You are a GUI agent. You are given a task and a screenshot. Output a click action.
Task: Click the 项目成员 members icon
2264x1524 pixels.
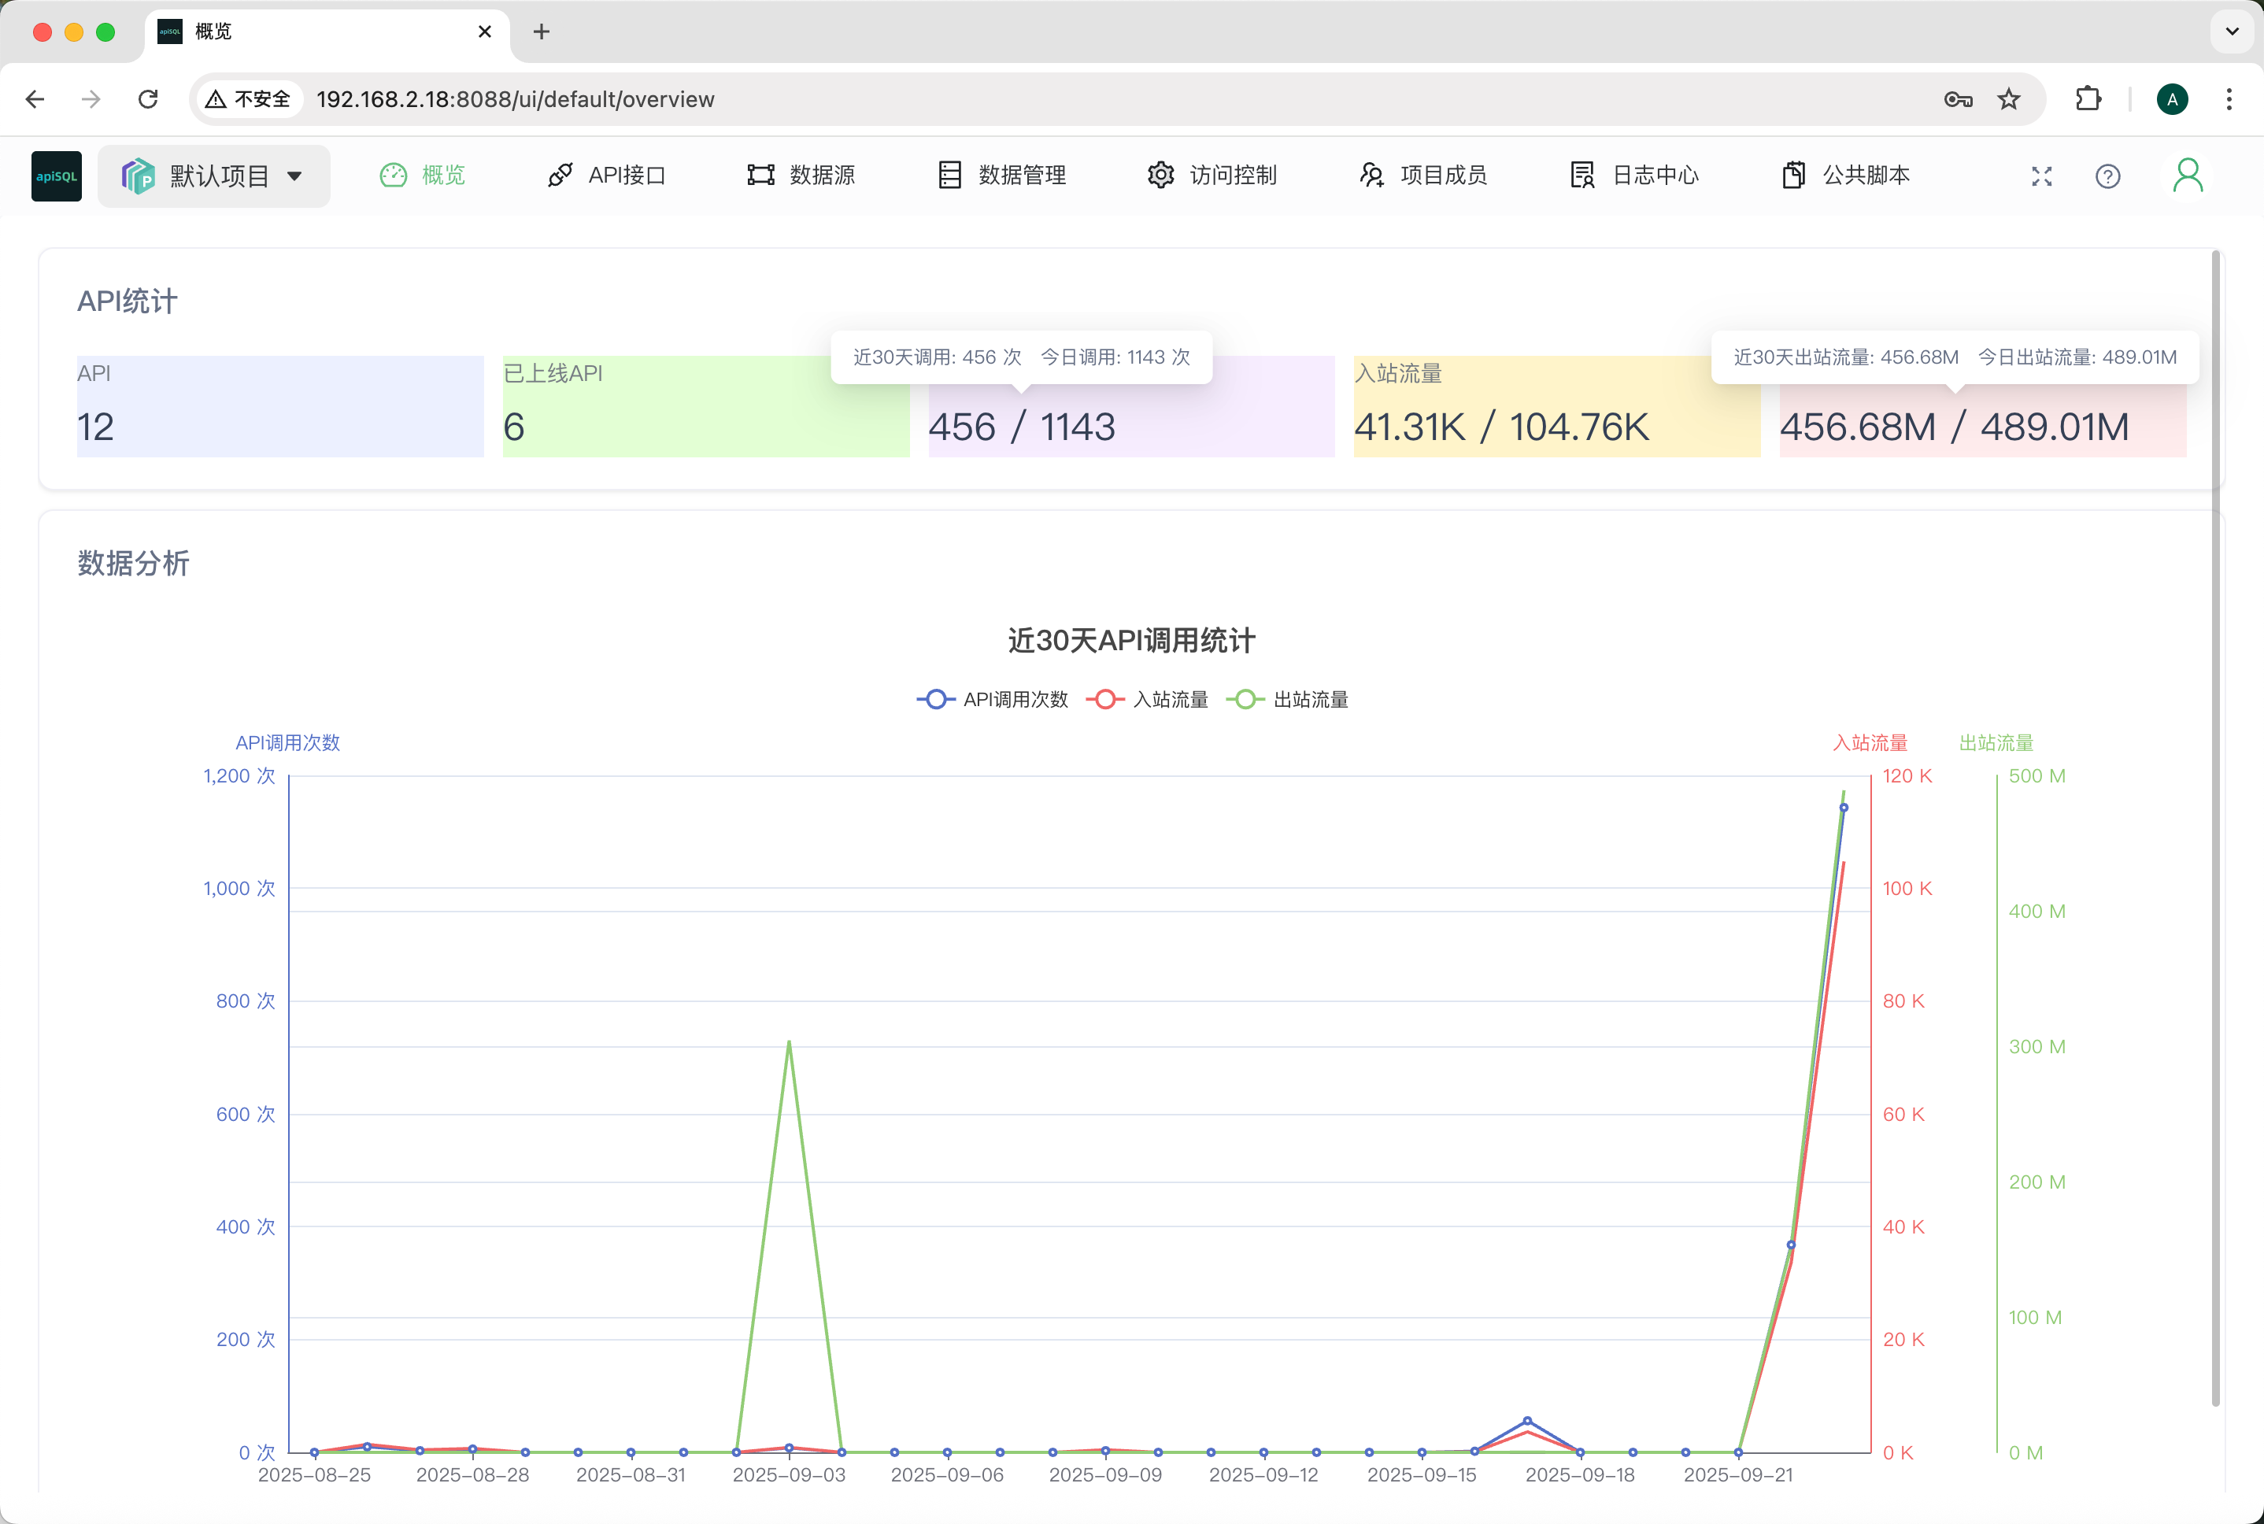coord(1371,175)
